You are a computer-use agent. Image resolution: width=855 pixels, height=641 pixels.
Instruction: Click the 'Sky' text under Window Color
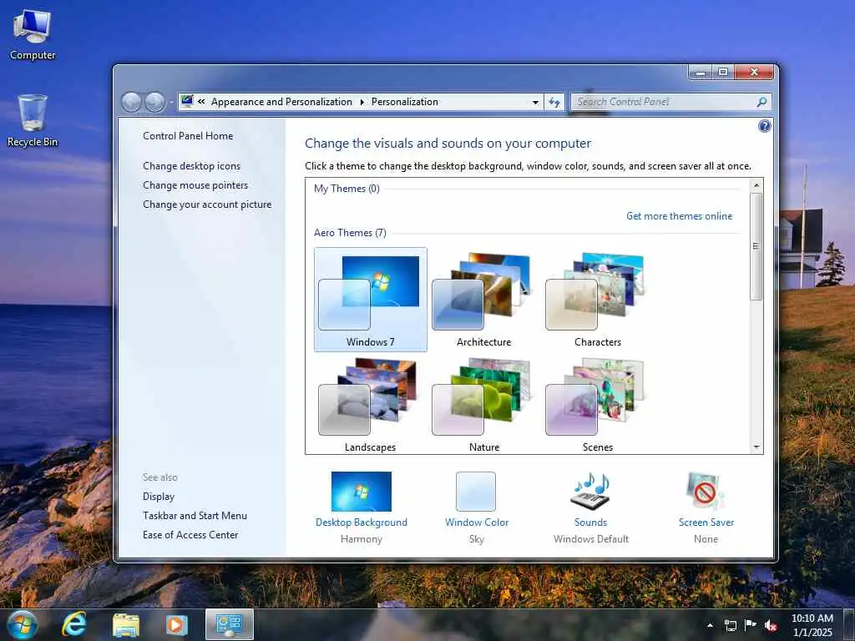coord(477,539)
